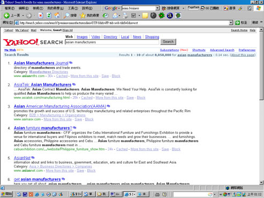The height and width of the screenshot is (198, 264).
Task: Click the taskbar clock showing 01:12
Action: 254,194
